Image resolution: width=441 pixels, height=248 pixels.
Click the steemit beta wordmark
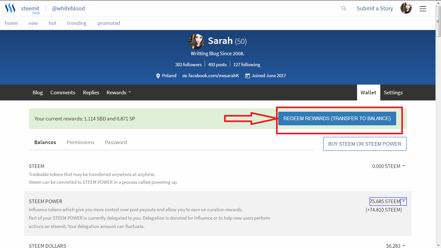coord(30,9)
